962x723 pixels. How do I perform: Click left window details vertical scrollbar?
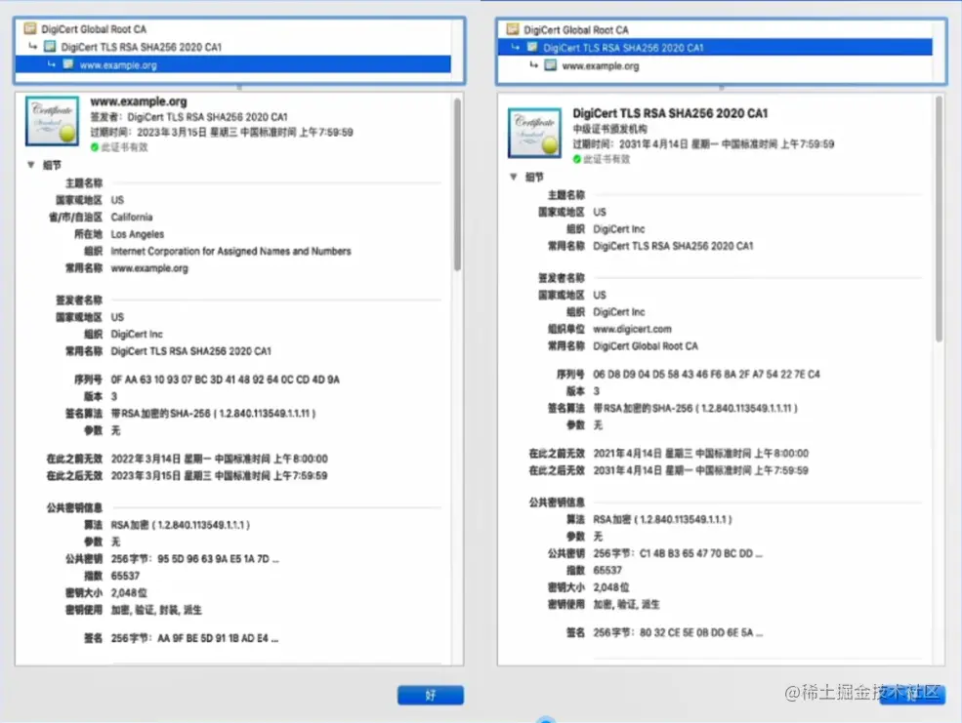coord(457,183)
